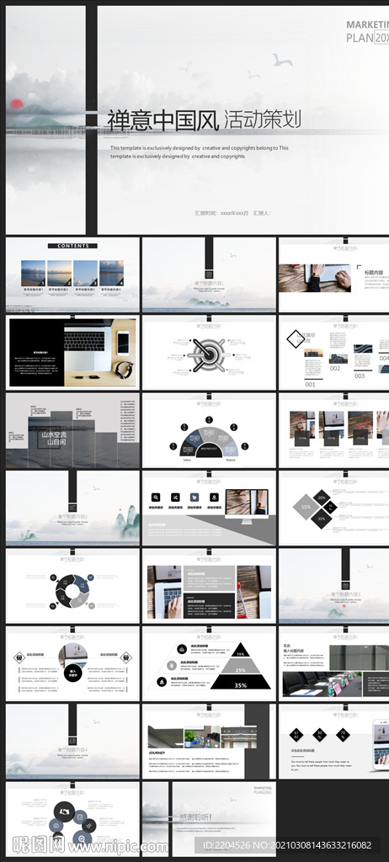Click the black handshake circle icon in the last-row slide
This screenshot has height=862, width=389.
point(64,812)
